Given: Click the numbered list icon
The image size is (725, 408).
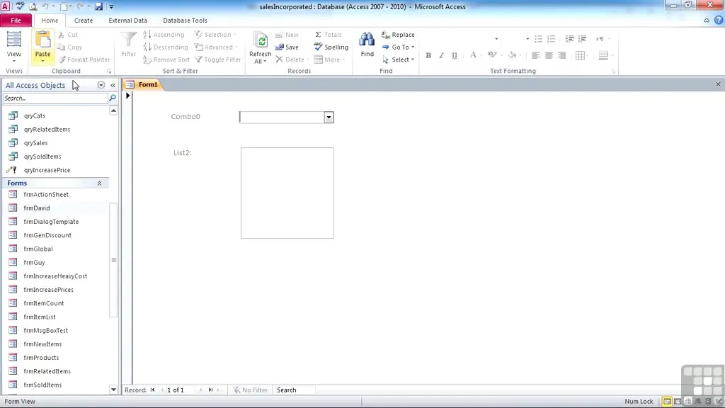Looking at the screenshot, I should (x=551, y=39).
